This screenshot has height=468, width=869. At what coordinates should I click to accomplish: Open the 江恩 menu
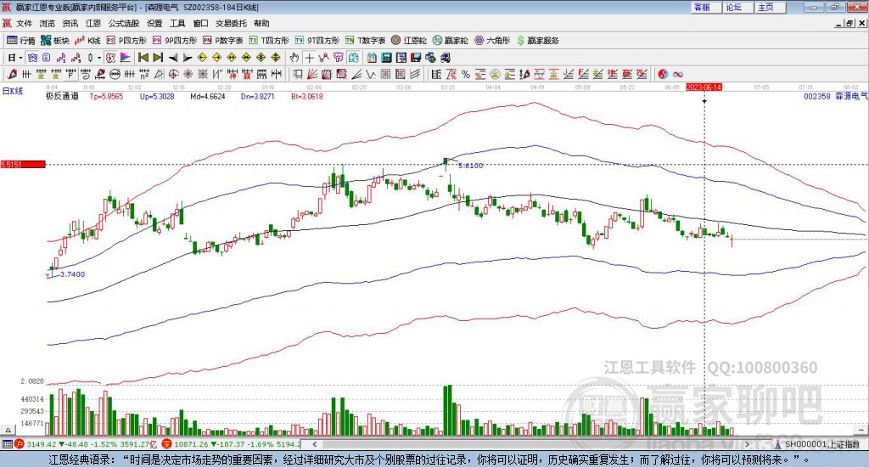click(93, 23)
